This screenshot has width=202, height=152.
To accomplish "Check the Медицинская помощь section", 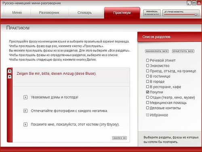I will coord(147,103).
